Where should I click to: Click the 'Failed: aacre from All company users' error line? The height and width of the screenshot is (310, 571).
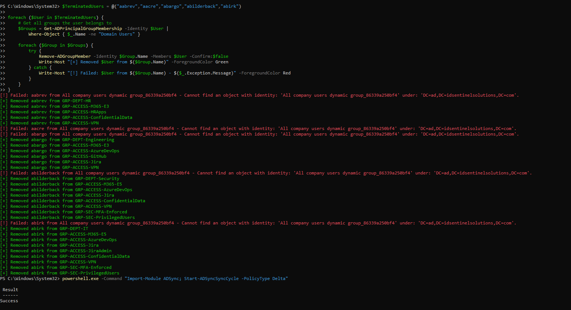pyautogui.click(x=258, y=129)
